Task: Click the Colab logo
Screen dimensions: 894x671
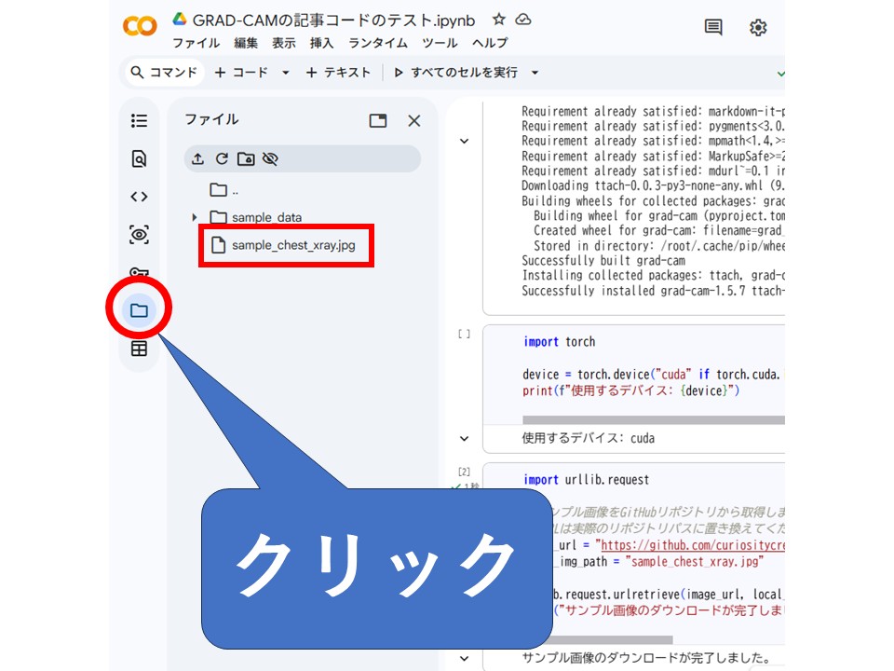Action: pyautogui.click(x=140, y=26)
